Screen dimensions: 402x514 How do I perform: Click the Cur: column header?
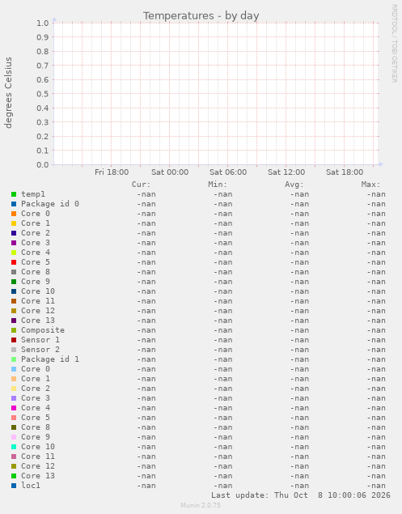coord(141,185)
